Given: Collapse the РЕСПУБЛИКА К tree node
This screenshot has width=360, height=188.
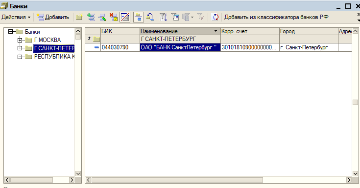Looking at the screenshot, I should coord(20,57).
